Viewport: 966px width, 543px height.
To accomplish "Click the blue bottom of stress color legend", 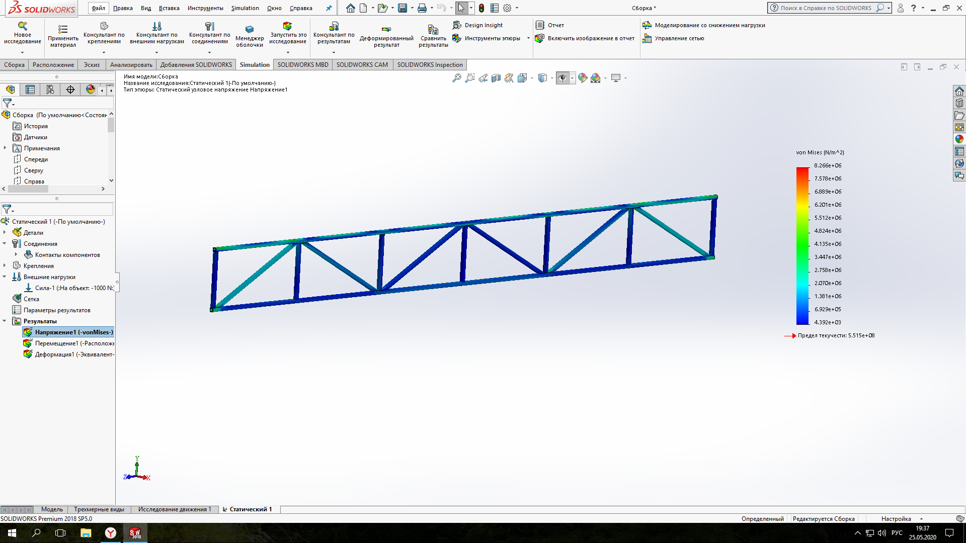I will click(x=802, y=319).
